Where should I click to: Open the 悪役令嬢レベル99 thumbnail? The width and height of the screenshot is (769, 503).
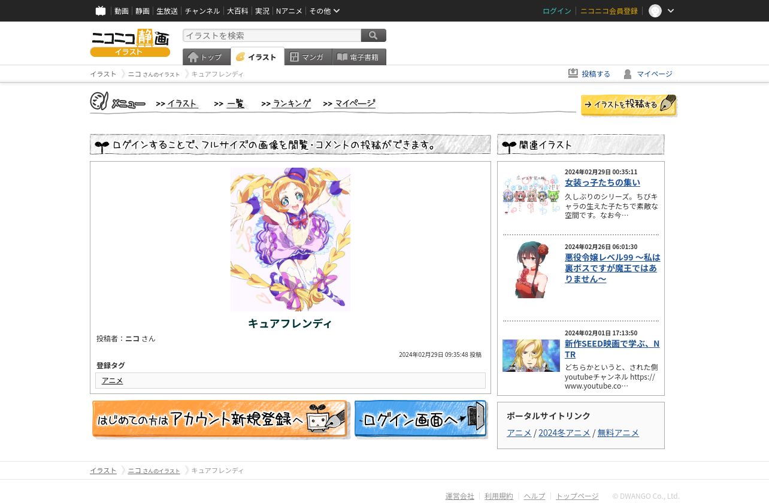click(531, 269)
